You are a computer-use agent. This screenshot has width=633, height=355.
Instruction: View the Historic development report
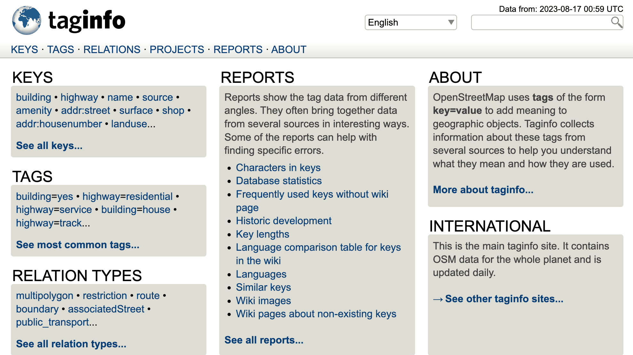284,221
